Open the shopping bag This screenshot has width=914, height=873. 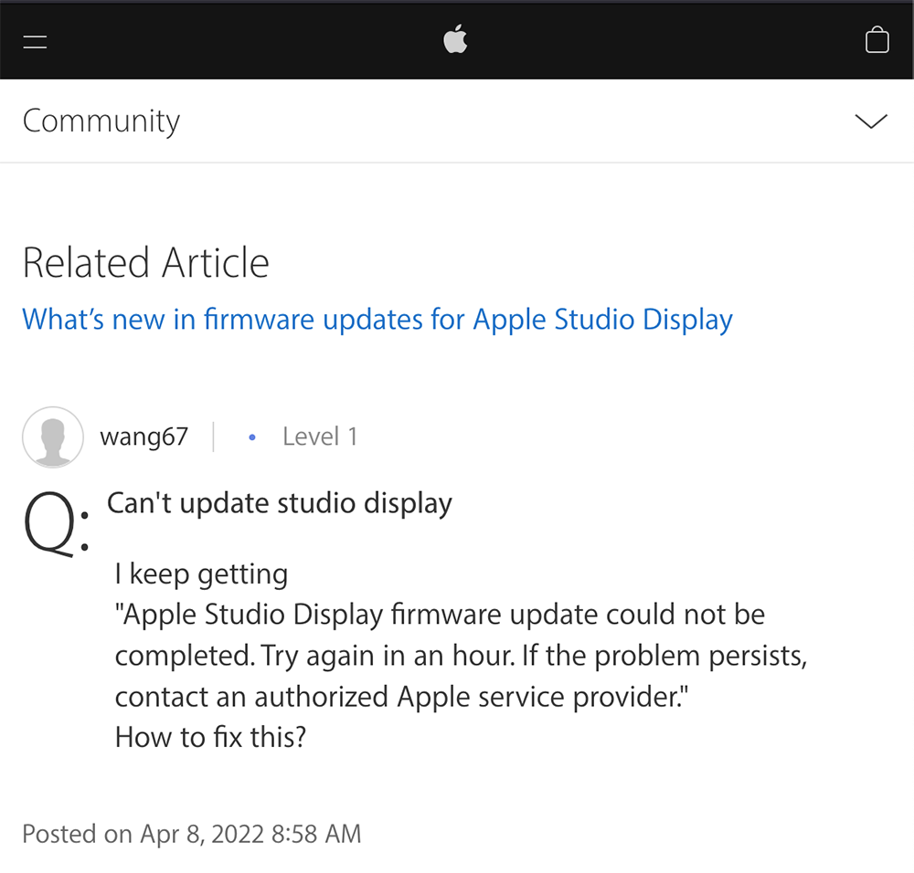point(877,39)
